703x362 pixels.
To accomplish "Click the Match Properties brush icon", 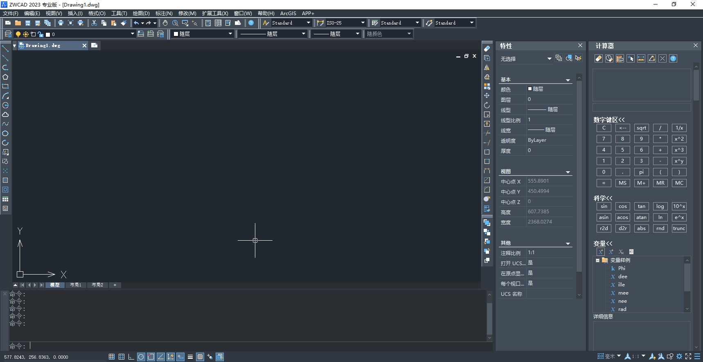I will (x=124, y=23).
